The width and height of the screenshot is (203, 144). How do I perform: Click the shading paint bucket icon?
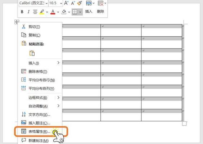tap(64, 12)
